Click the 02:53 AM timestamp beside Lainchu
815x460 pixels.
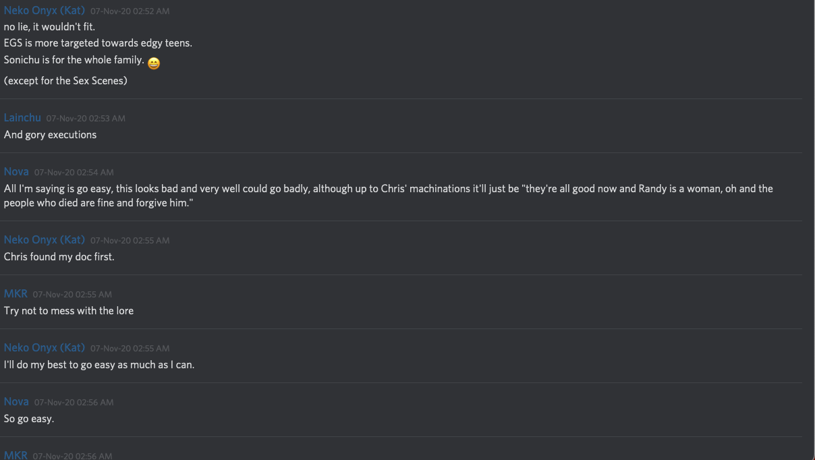(86, 119)
